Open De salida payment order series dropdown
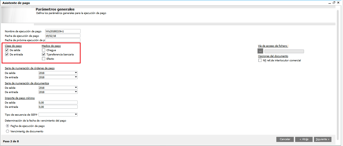 point(76,73)
